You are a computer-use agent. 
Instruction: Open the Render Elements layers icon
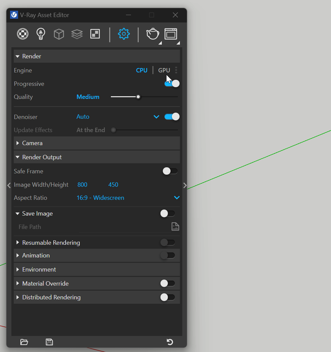(x=77, y=34)
